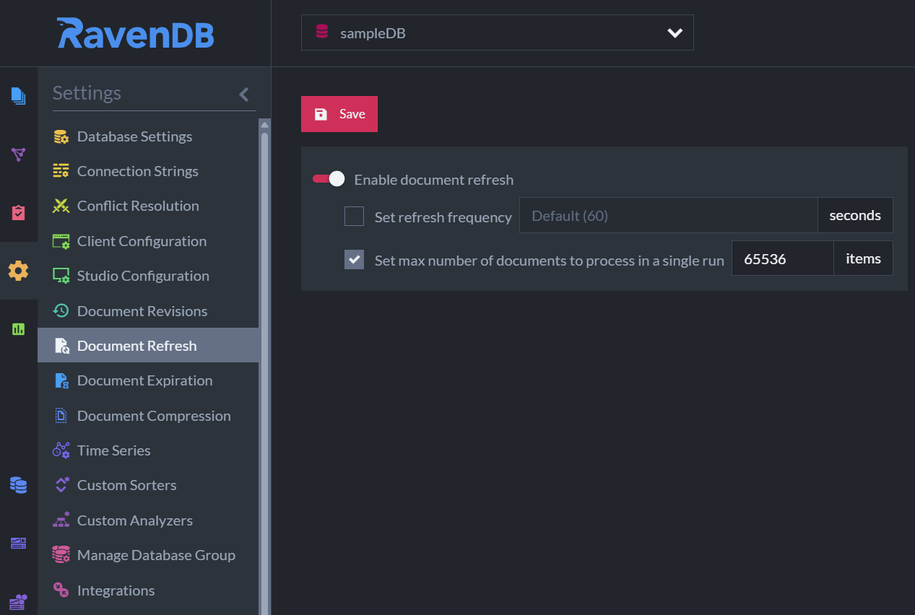
Task: Open Studio Configuration link
Action: 148,276
